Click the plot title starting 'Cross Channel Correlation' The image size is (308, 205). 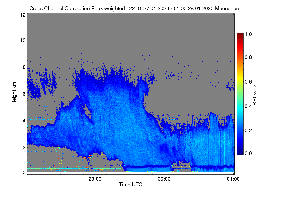(134, 8)
